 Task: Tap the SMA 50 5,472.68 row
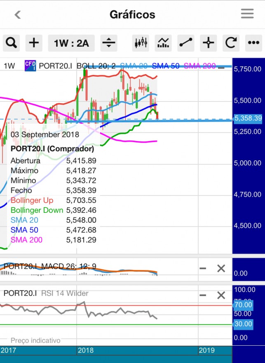pos(54,230)
